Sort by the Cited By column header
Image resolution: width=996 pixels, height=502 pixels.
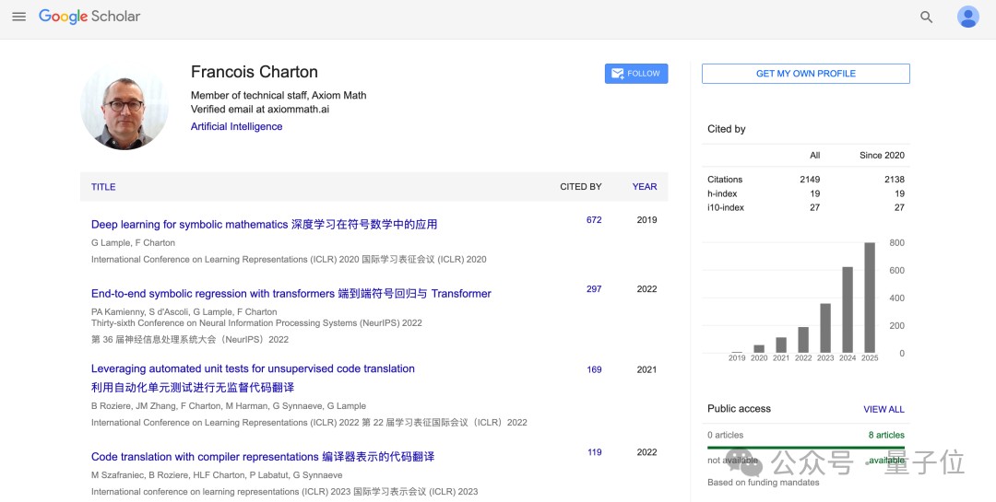580,187
